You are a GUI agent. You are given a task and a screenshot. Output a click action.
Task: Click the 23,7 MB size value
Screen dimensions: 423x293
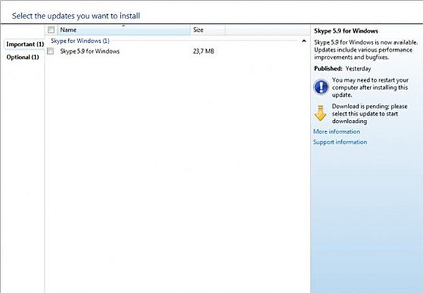pos(204,51)
